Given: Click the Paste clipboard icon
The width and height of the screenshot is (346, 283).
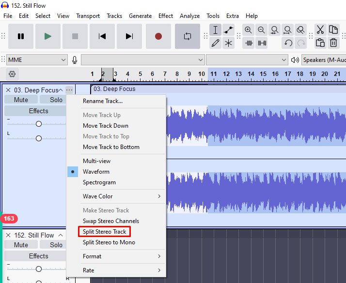Looking at the screenshot, I should (320, 43).
